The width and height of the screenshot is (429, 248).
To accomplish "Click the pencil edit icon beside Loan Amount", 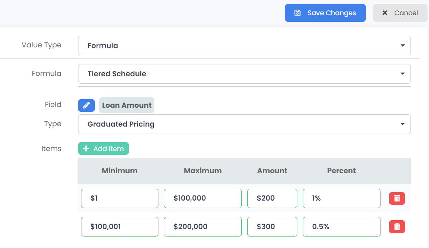I will 86,105.
